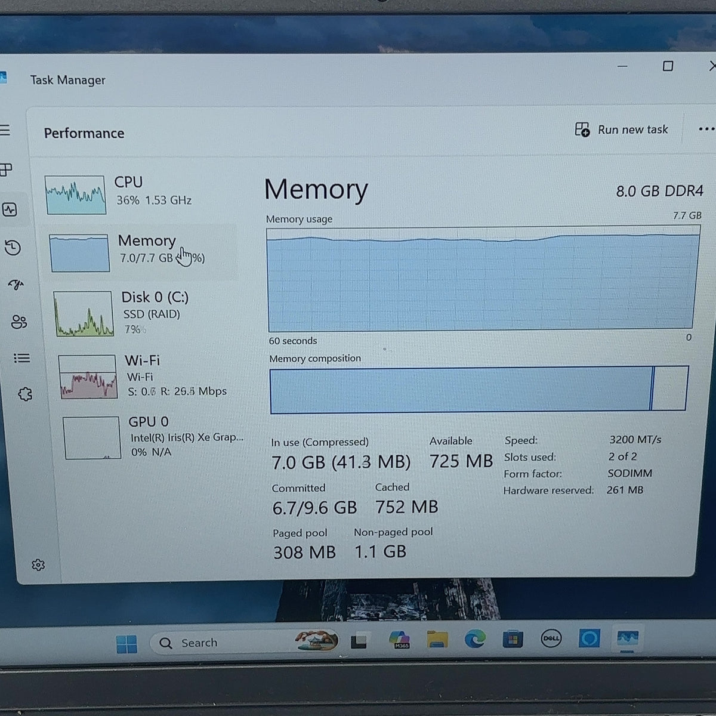Image resolution: width=716 pixels, height=716 pixels.
Task: Open App history from the sidebar
Action: (13, 247)
